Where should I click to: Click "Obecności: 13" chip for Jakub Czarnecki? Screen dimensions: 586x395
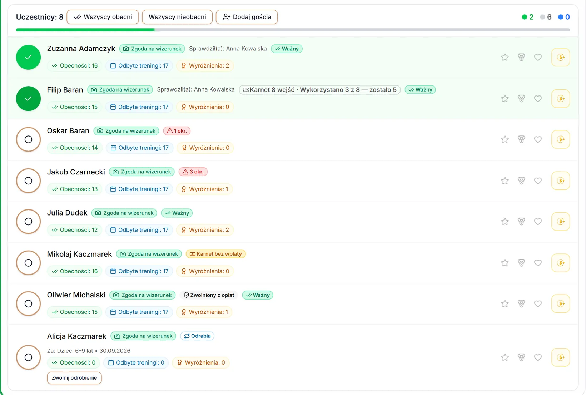(75, 189)
